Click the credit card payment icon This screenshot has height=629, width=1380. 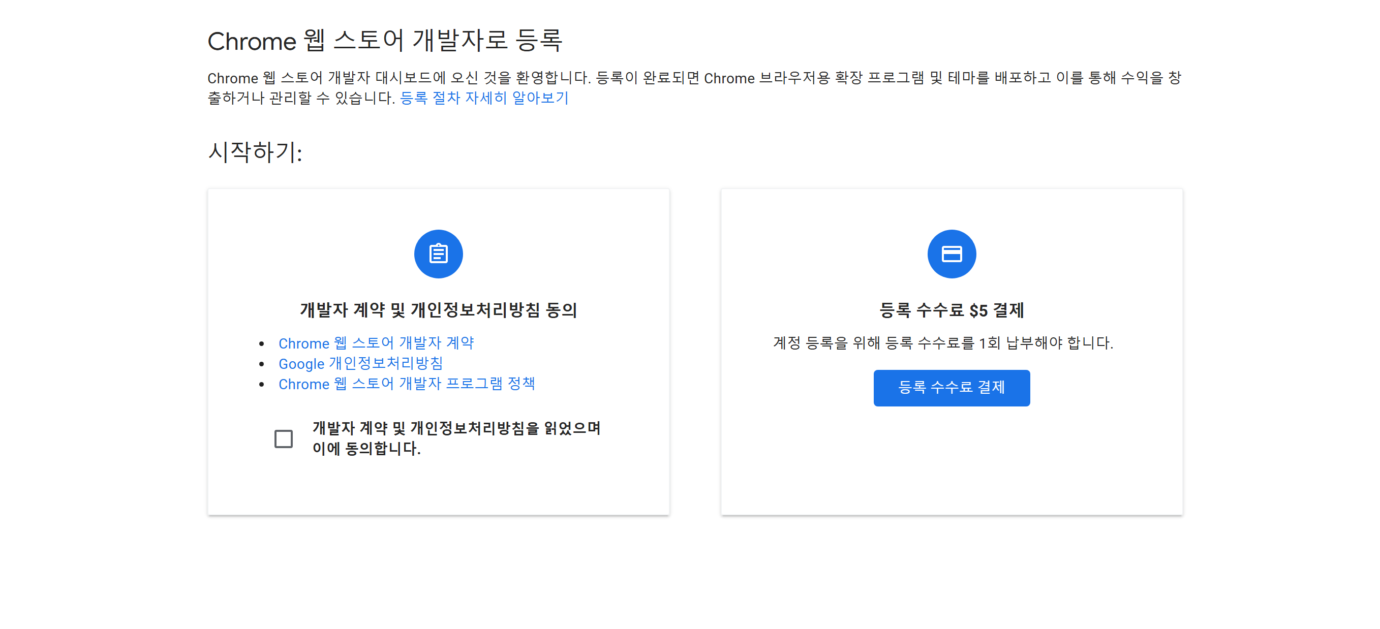click(952, 254)
